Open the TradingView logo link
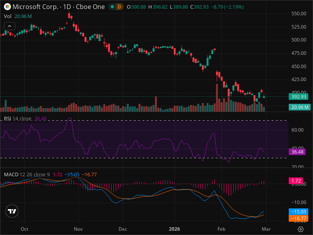313x235 pixels. pos(12,211)
